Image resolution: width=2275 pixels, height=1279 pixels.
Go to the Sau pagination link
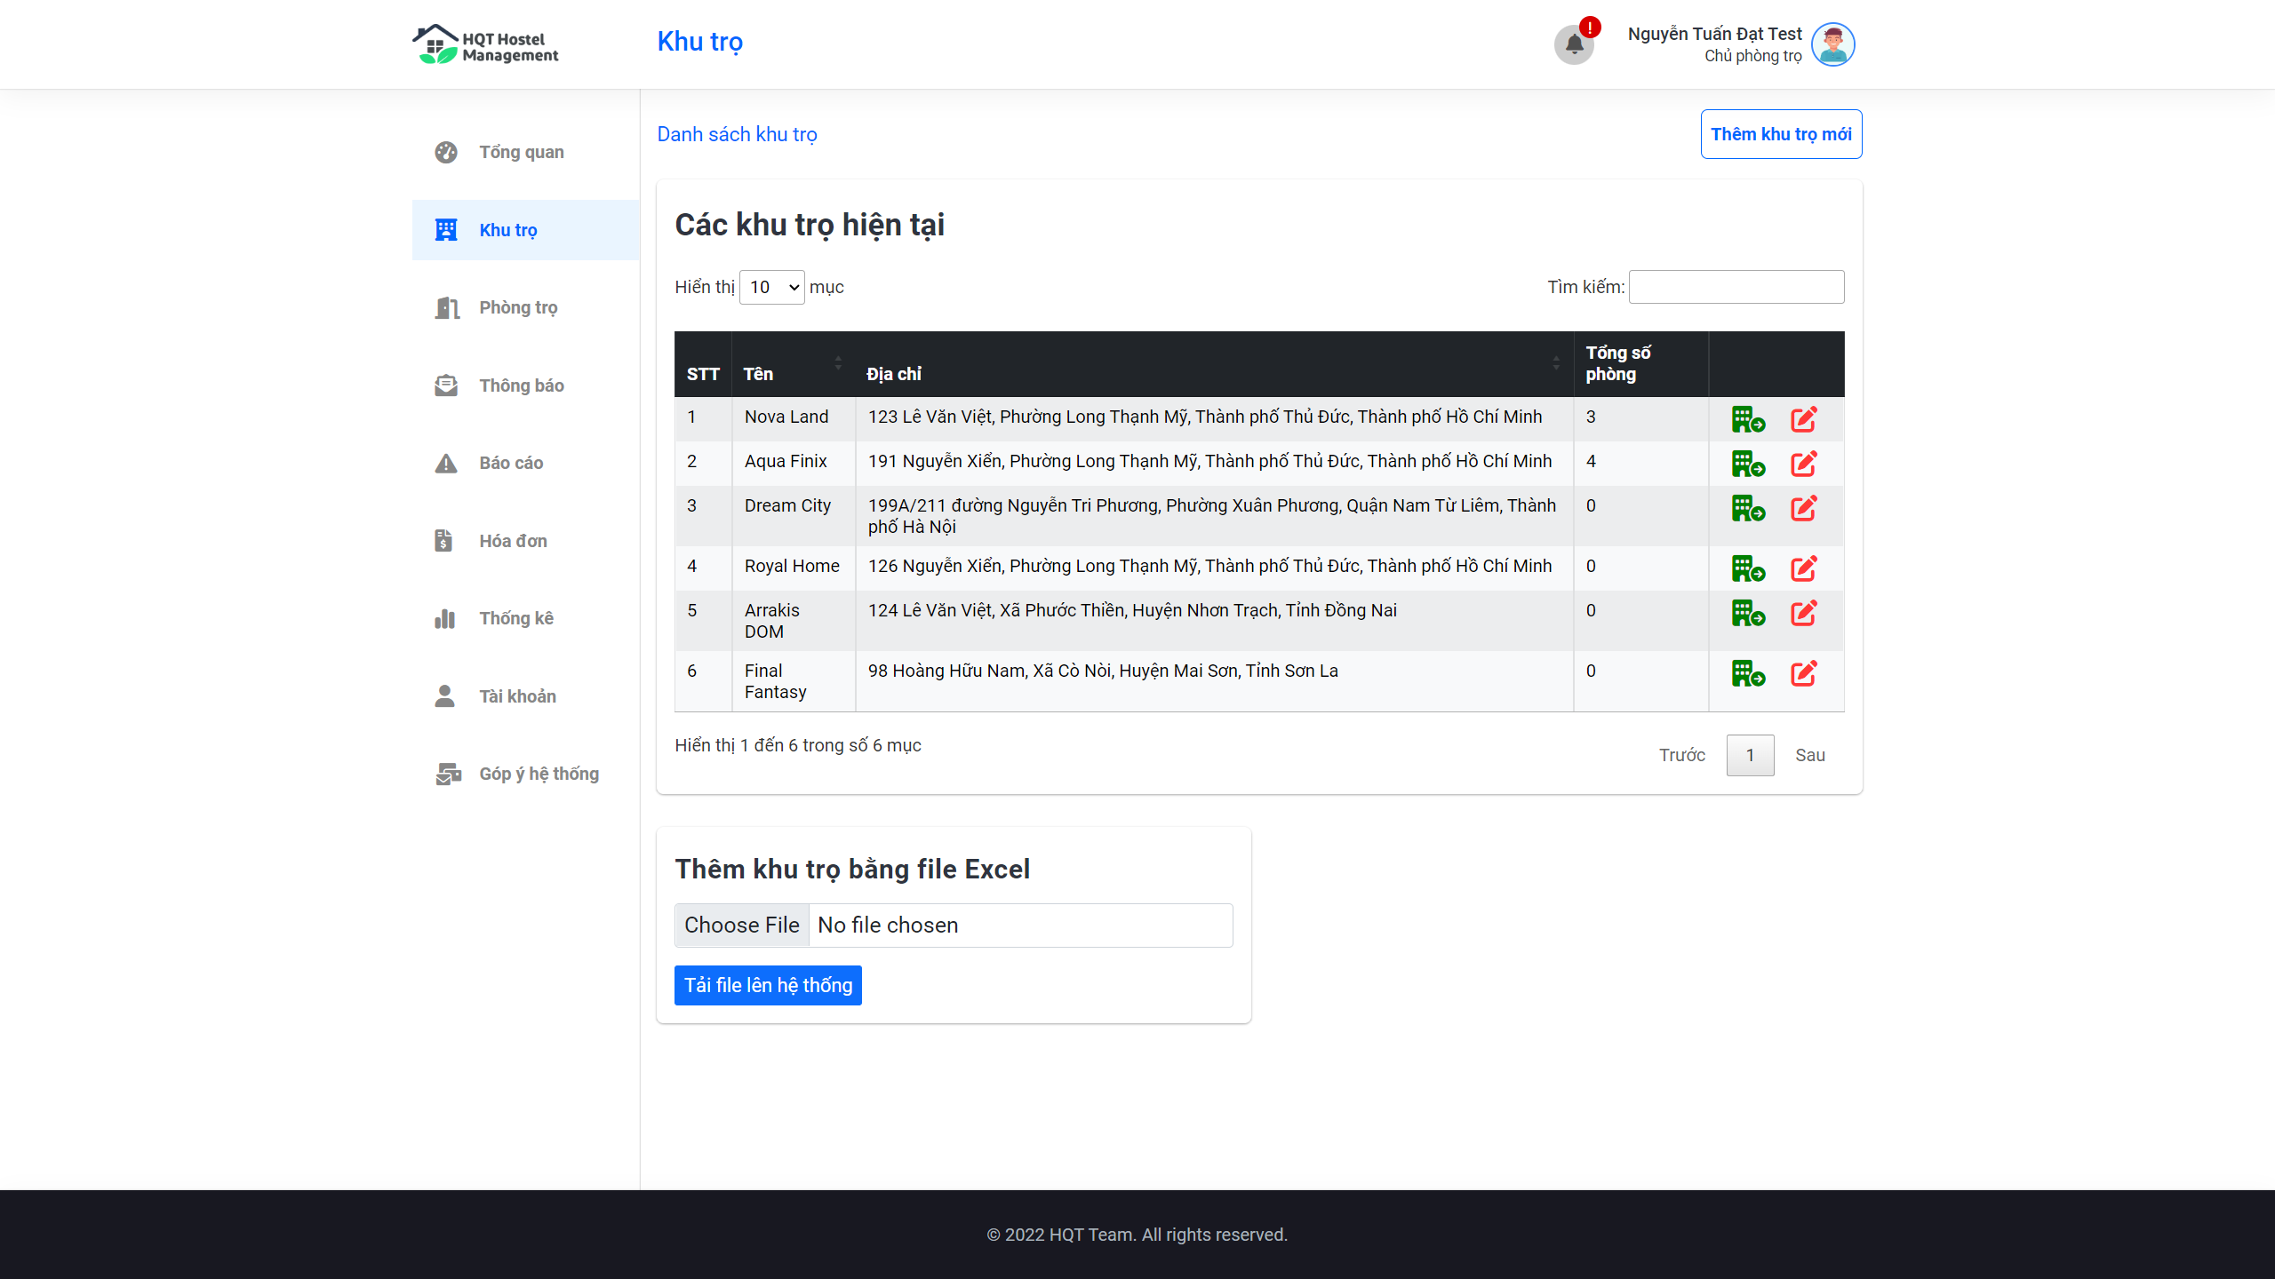point(1809,755)
